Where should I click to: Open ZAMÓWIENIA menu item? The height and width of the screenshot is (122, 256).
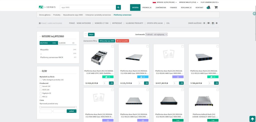161,7
